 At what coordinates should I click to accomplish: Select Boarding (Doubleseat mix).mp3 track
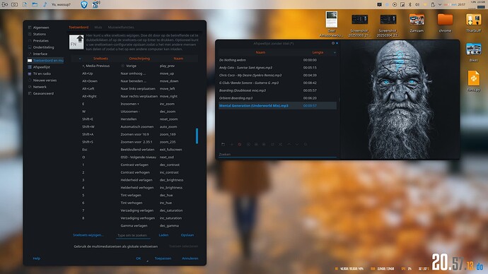point(277,90)
